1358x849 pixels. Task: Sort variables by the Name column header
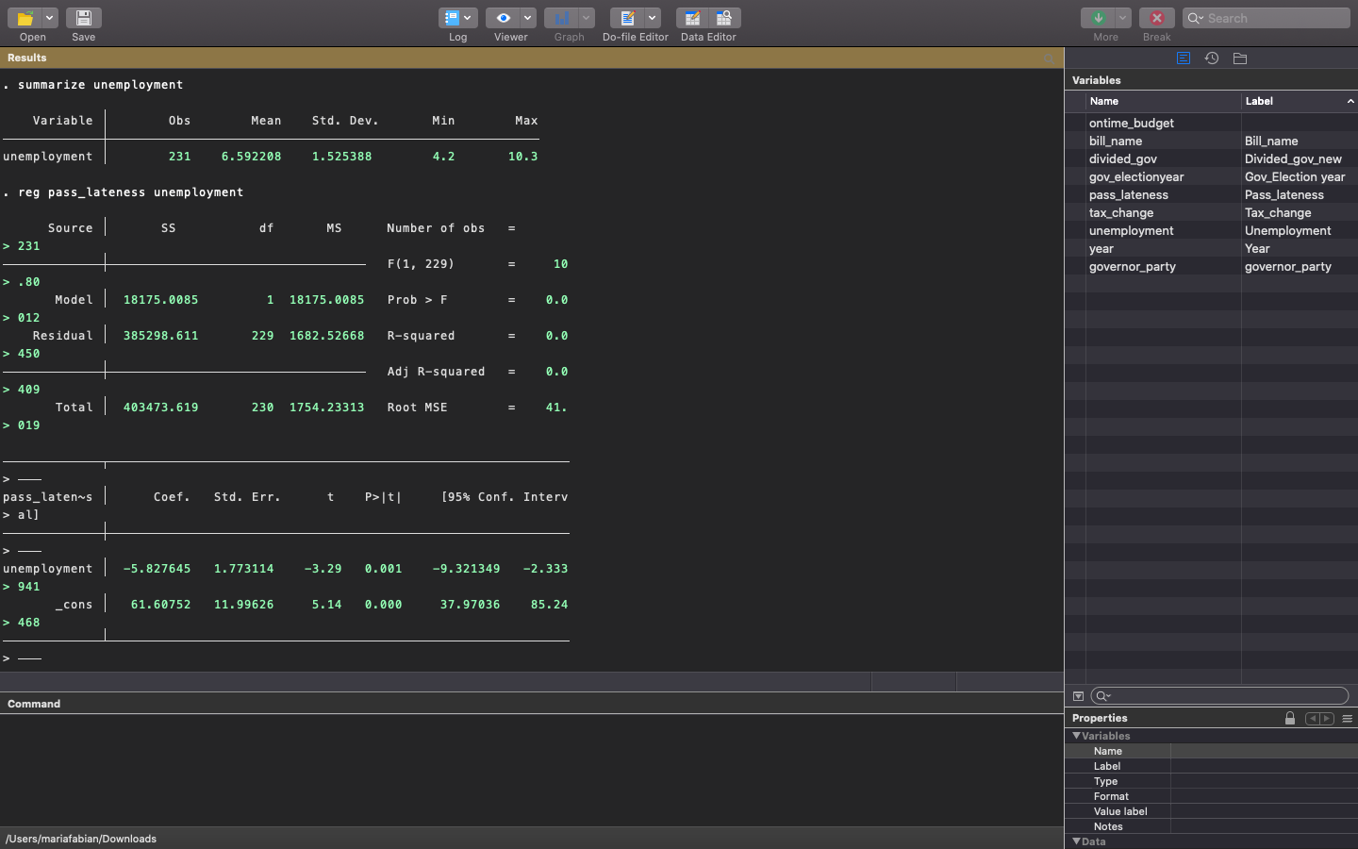(x=1163, y=101)
